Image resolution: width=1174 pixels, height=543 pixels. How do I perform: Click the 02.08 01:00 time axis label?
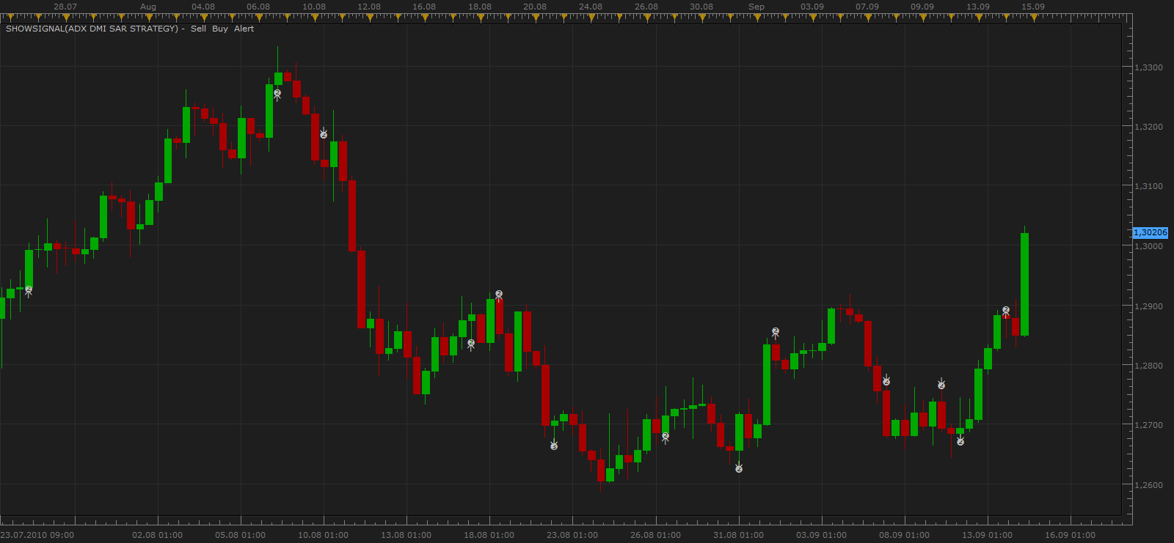coord(157,535)
